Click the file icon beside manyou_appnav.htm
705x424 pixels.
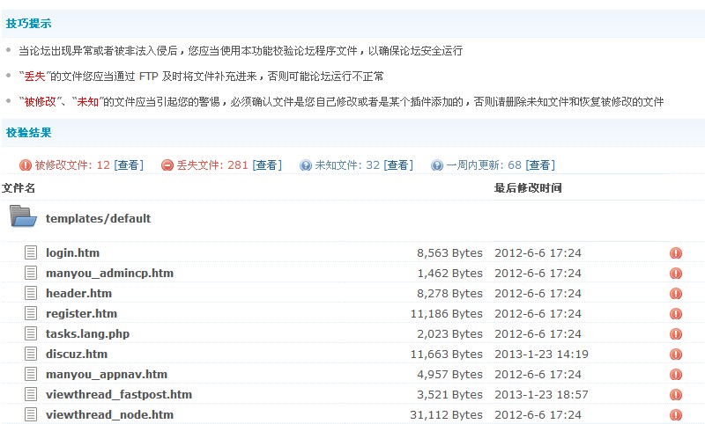[32, 375]
